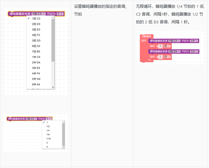Screen dimensions: 209x168
Task: Click 节拍为 label on top block
Action: (x=51, y=14)
